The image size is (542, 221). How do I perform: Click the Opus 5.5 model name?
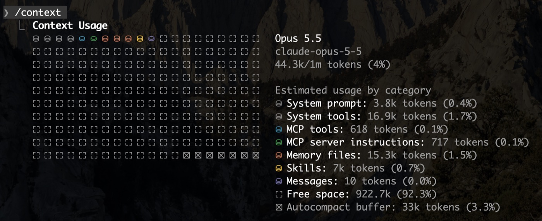[298, 39]
